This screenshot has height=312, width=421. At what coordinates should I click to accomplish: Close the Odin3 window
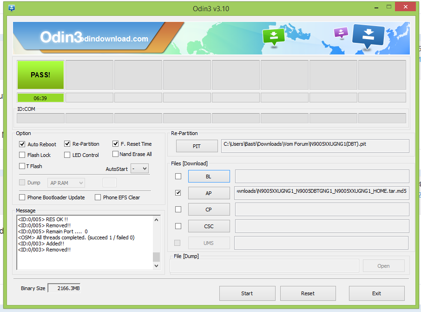coord(405,7)
